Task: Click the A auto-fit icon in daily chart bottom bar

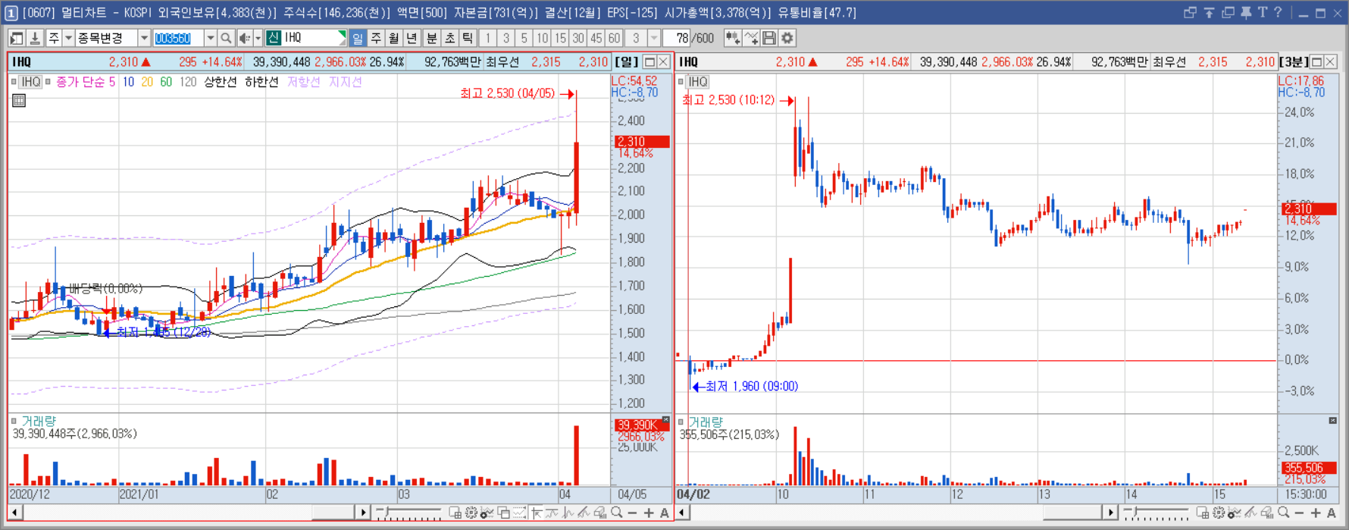Action: point(665,513)
